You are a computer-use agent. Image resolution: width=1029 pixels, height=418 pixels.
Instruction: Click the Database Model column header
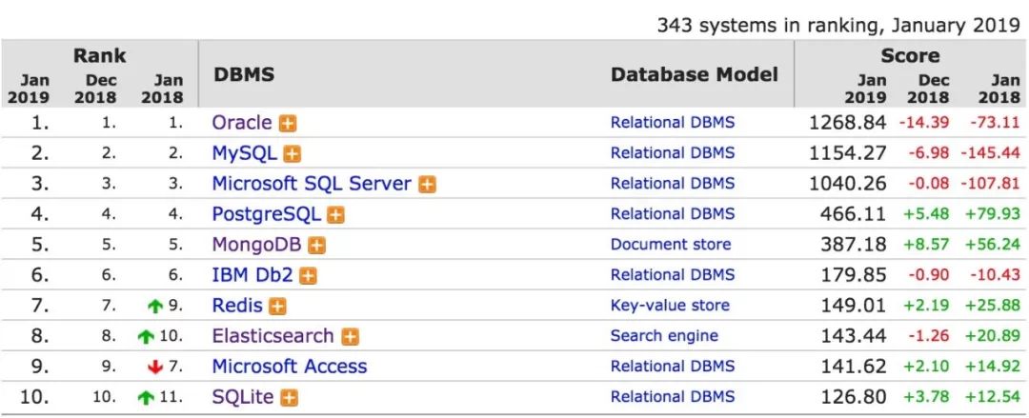point(694,74)
